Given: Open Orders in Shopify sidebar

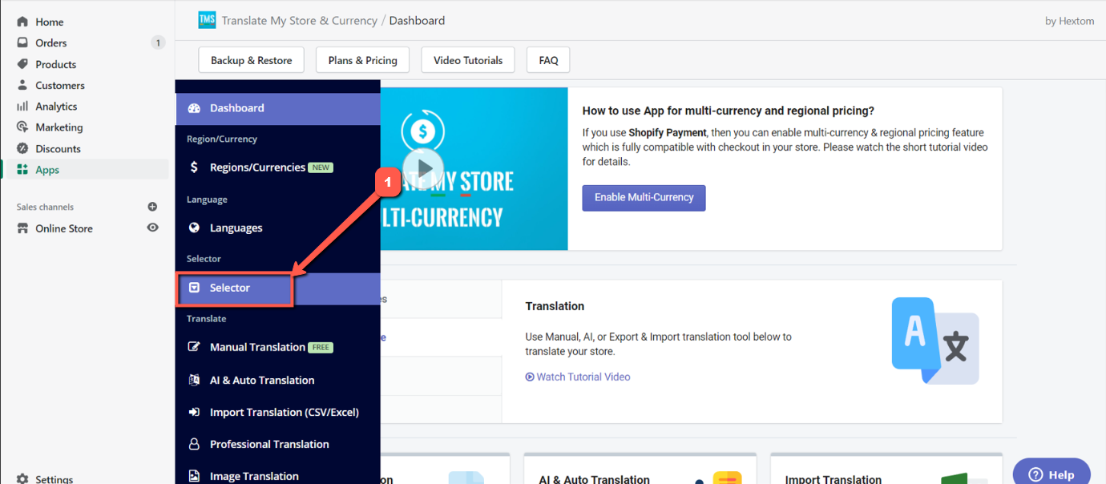Looking at the screenshot, I should (x=51, y=42).
